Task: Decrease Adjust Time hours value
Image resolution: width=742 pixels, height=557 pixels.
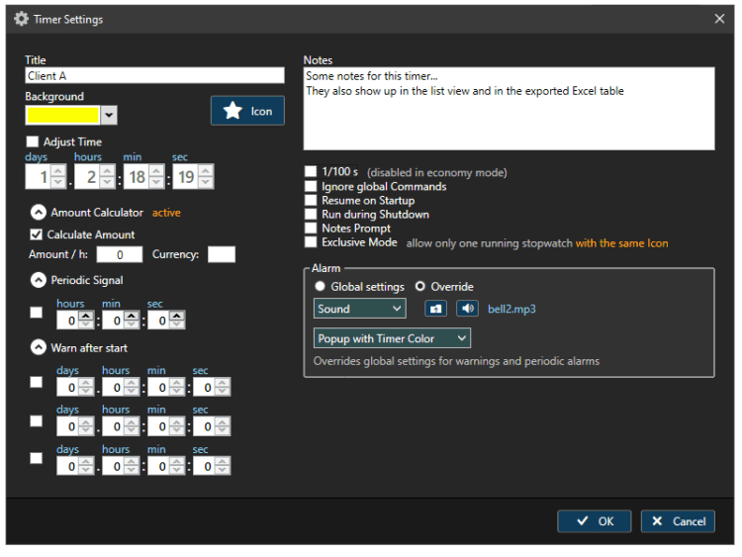Action: point(108,182)
